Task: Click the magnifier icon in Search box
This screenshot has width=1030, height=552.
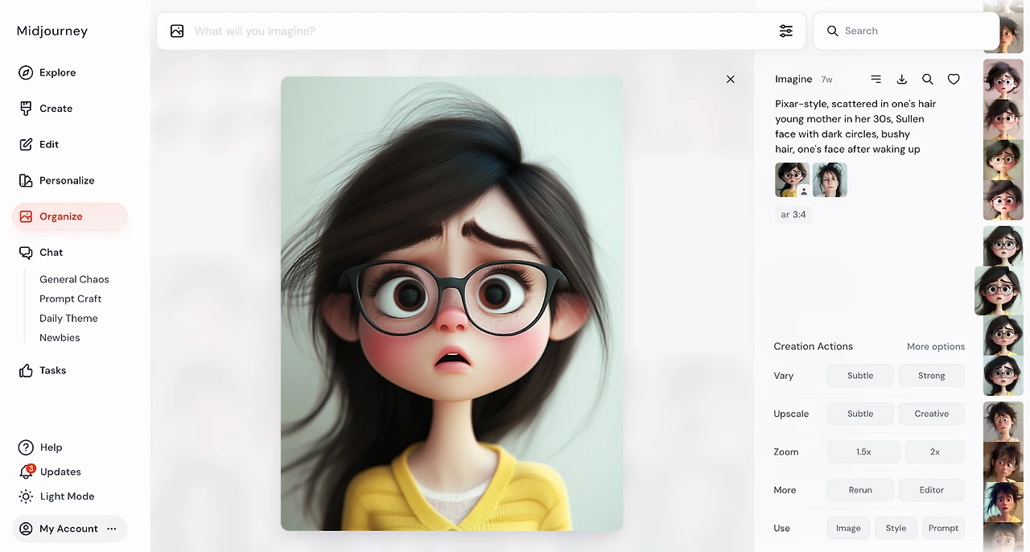Action: (833, 31)
